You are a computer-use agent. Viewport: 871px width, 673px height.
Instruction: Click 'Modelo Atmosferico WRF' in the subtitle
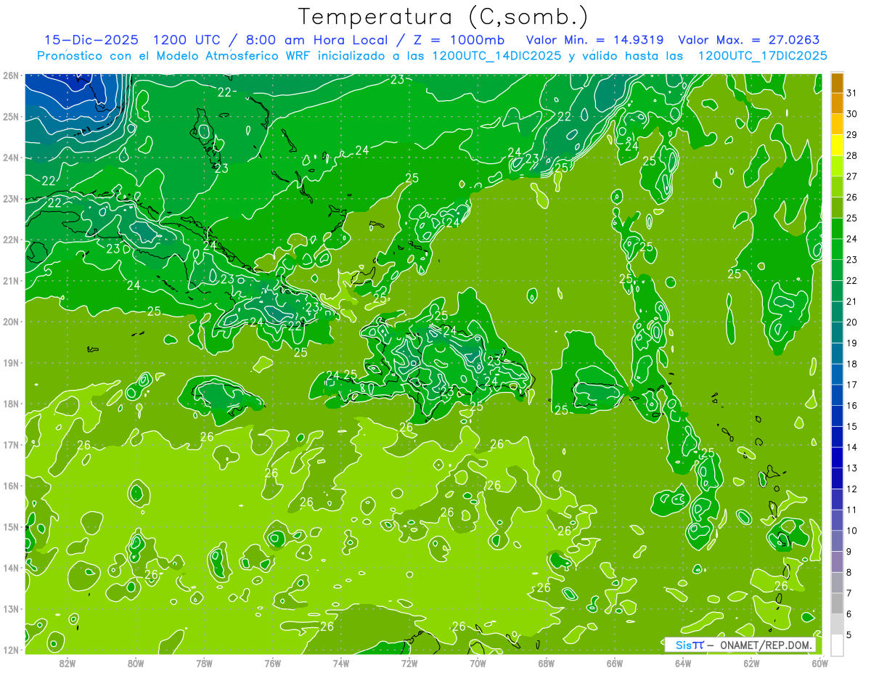(x=234, y=56)
